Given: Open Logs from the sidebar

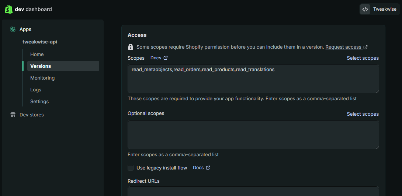Looking at the screenshot, I should pos(36,90).
